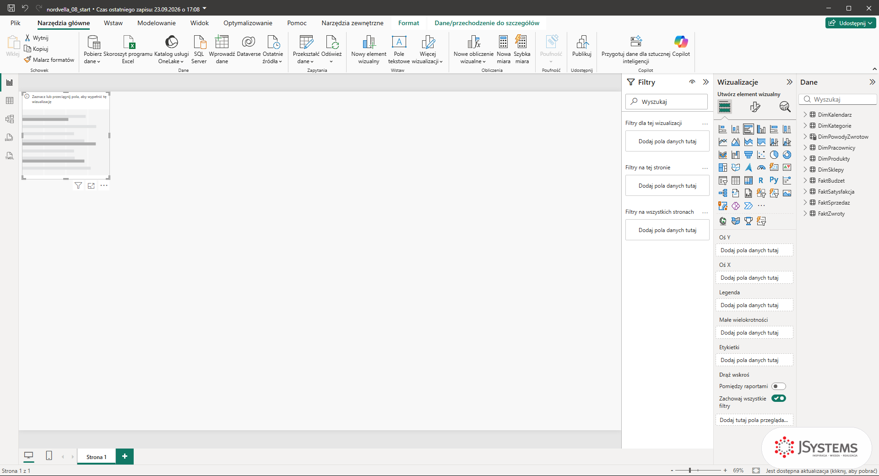The image size is (879, 476).
Task: Open the Plik menu
Action: coord(16,23)
